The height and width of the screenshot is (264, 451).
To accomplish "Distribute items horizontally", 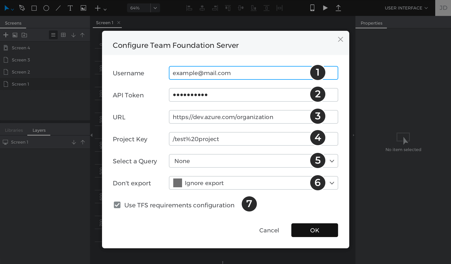I will (279, 8).
